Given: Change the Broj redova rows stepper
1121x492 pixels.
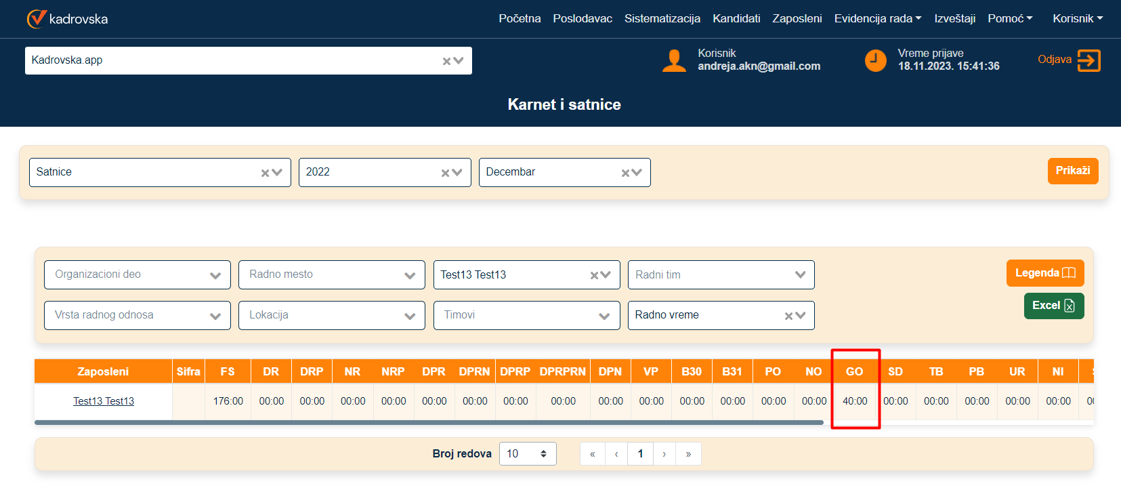Looking at the screenshot, I should coord(543,454).
